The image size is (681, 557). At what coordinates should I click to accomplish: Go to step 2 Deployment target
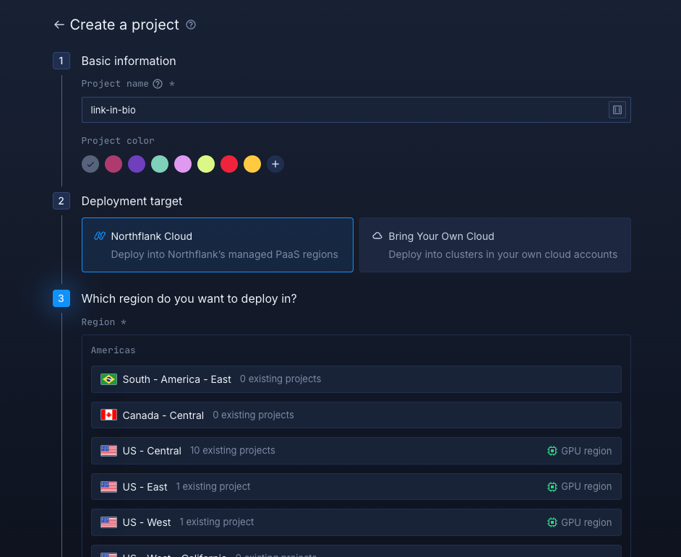click(x=61, y=201)
